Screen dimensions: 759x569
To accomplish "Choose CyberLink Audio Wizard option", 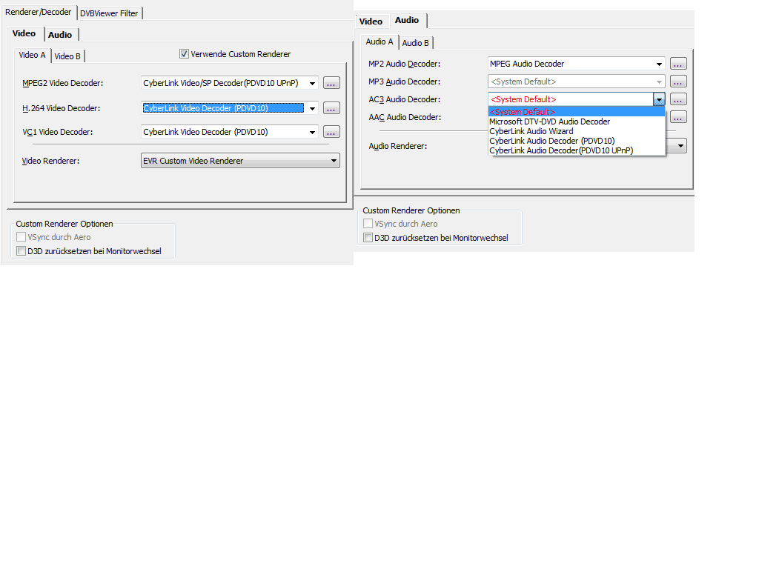I will (577, 131).
